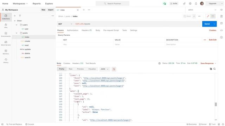Switch to the request Settings tab
This screenshot has width=225, height=126.
[134, 30]
